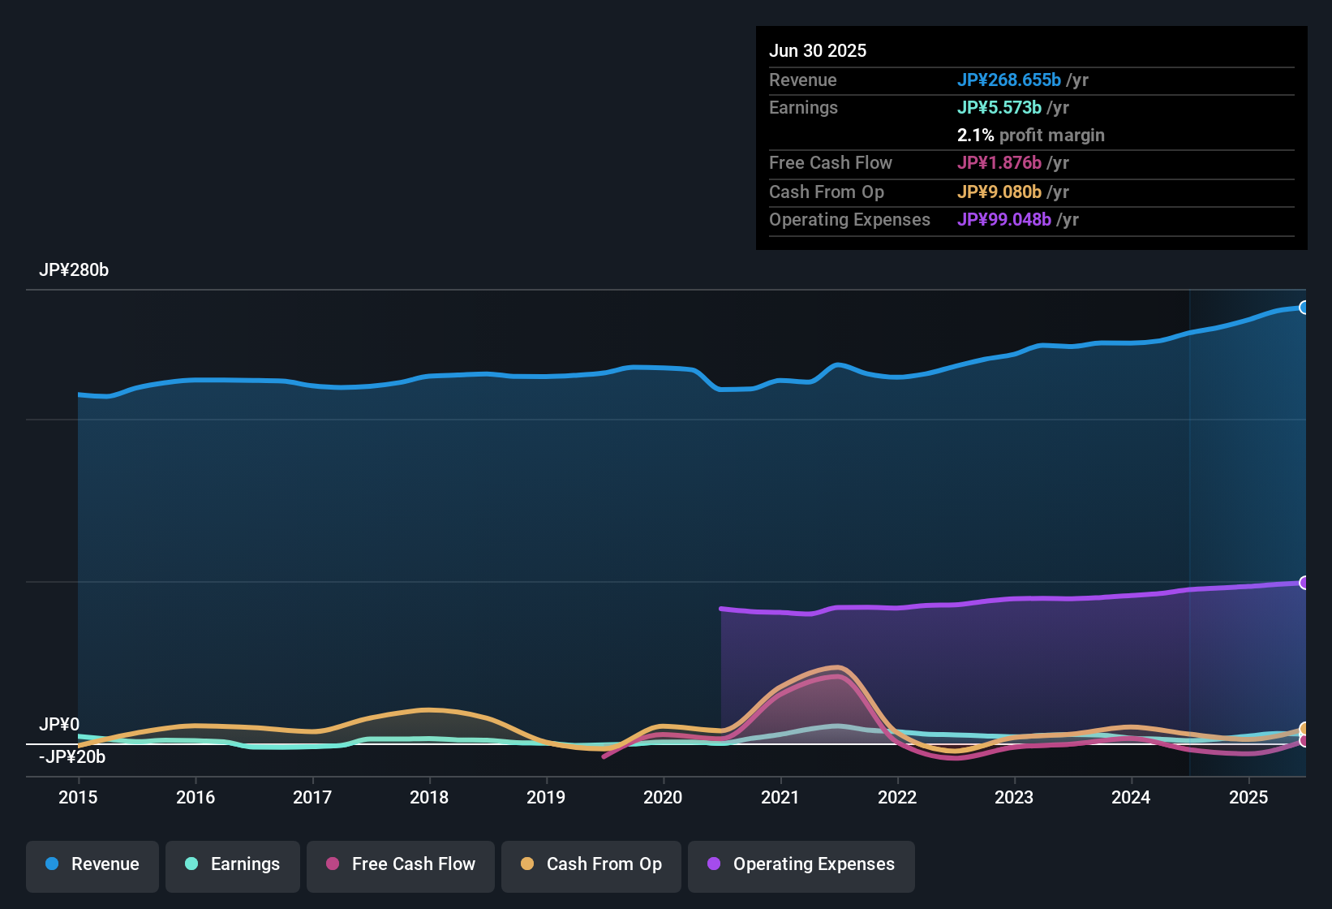Select the purple Operating Expenses legend dot

tap(713, 864)
